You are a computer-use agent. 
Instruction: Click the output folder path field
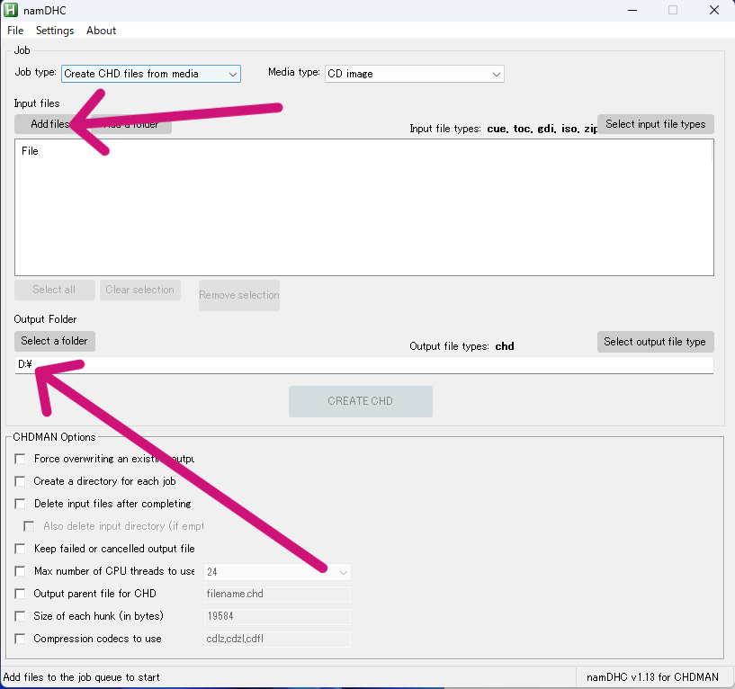[364, 364]
